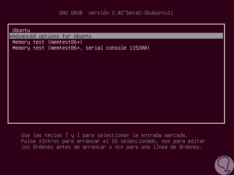Click the up arrow symbol in help text
The width and height of the screenshot is (234, 175).
tap(67, 135)
